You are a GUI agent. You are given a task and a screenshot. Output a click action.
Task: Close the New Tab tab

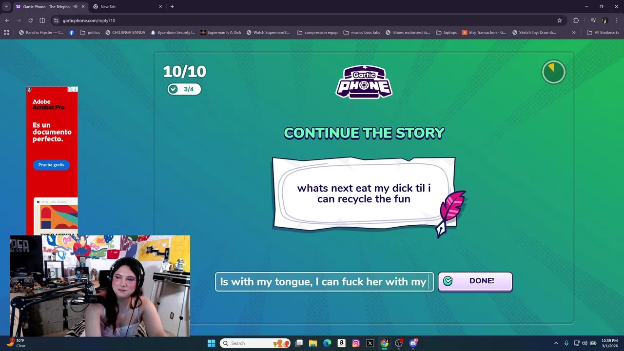(160, 7)
